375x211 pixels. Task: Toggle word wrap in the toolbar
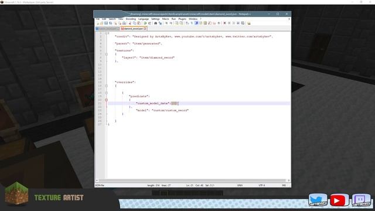187,23
